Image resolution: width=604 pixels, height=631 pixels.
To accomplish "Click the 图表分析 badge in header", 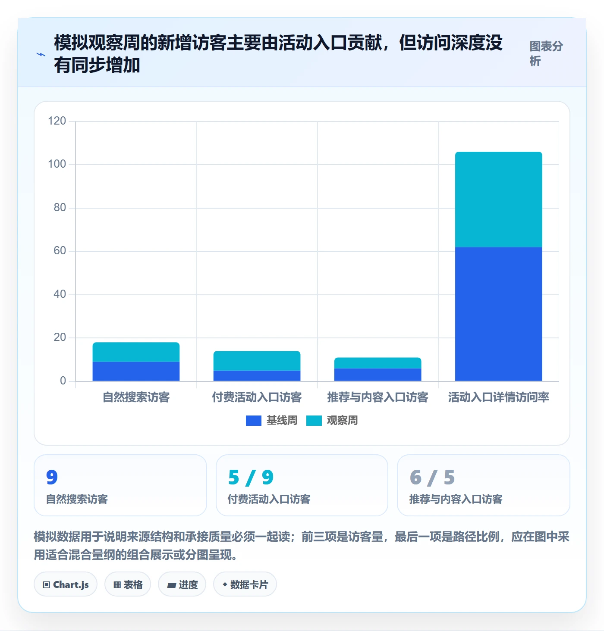I will 546,54.
